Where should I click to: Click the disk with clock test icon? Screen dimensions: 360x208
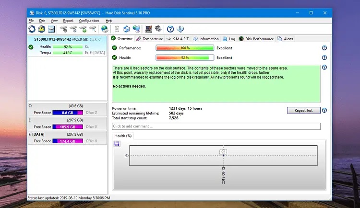(x=73, y=29)
